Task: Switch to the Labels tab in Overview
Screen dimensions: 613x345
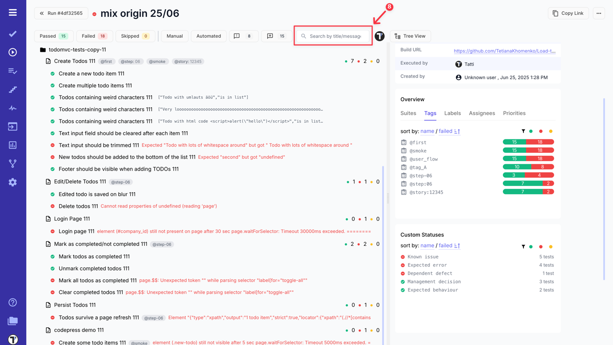Action: point(452,113)
